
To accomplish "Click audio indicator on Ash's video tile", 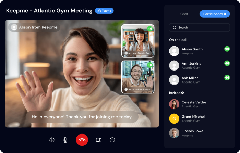I will click(150, 65).
